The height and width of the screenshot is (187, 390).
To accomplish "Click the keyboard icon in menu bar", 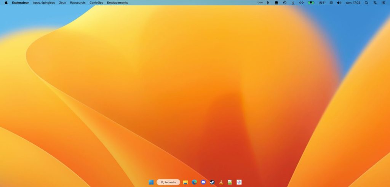I will pos(331,3).
